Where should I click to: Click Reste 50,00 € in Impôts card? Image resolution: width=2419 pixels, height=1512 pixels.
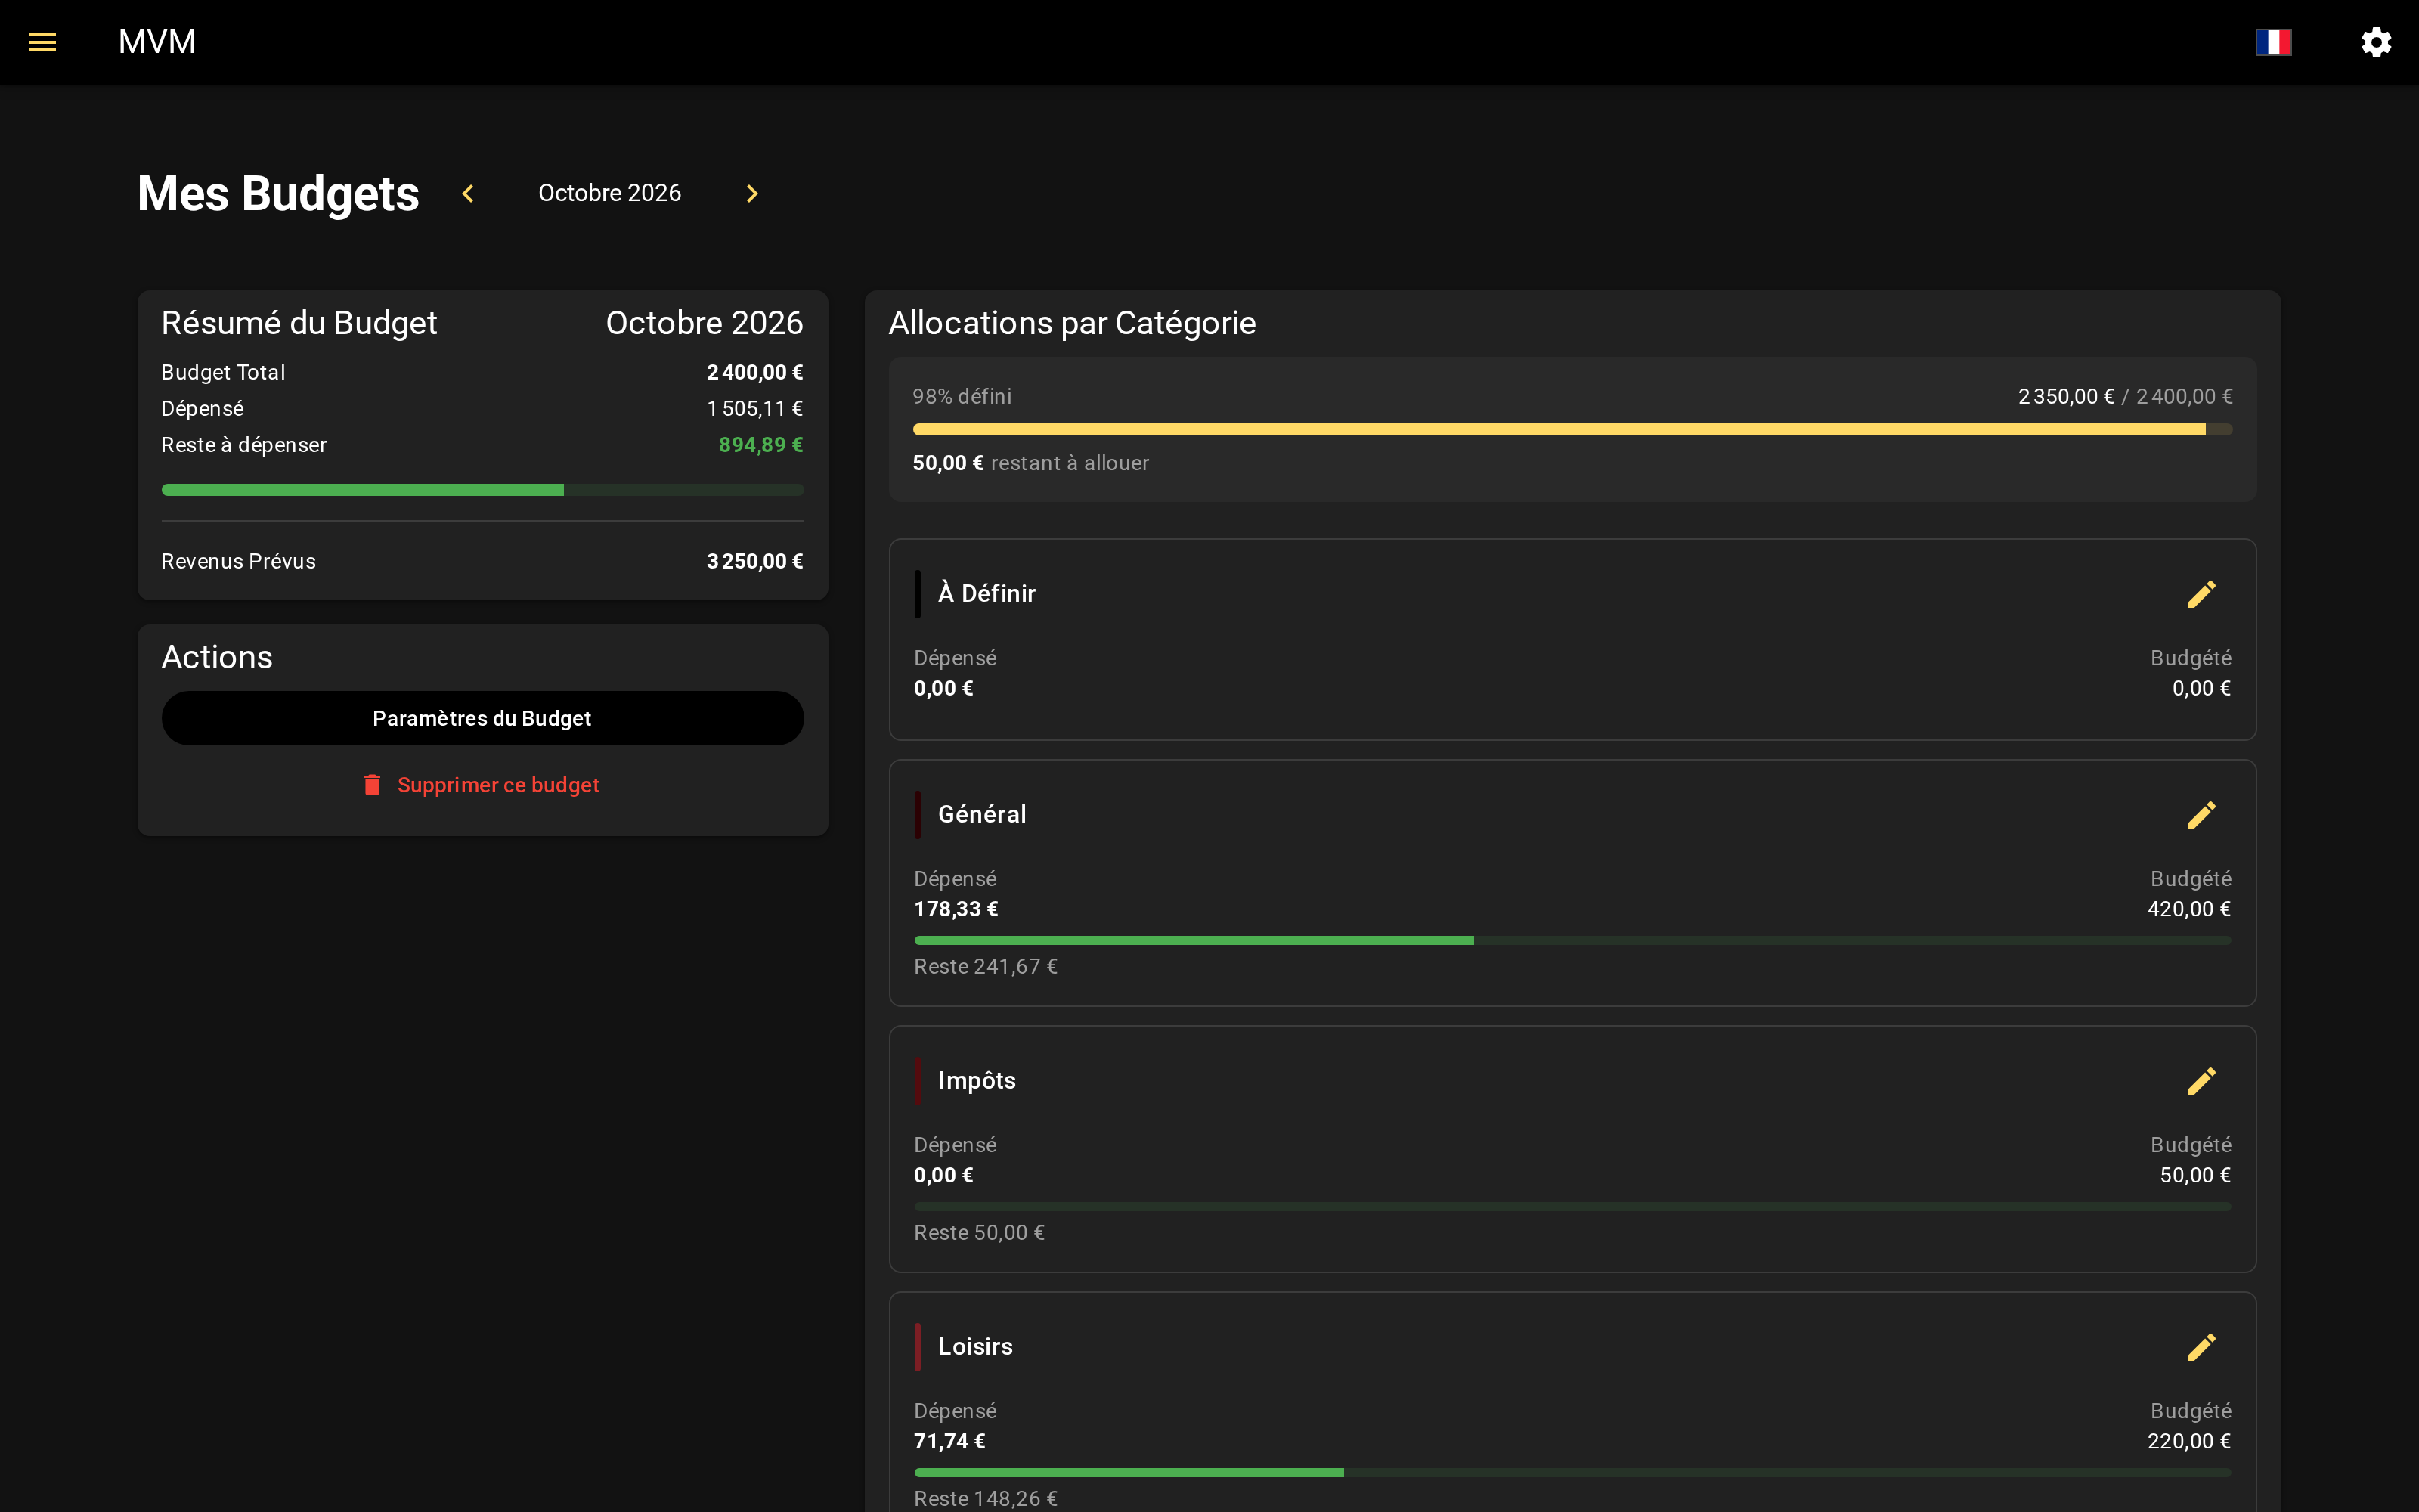tap(980, 1232)
